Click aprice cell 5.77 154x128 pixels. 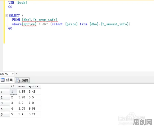tap(34, 114)
